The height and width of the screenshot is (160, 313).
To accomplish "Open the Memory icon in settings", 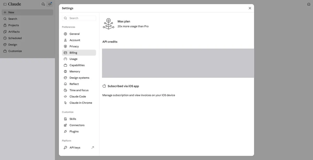I will (65, 71).
